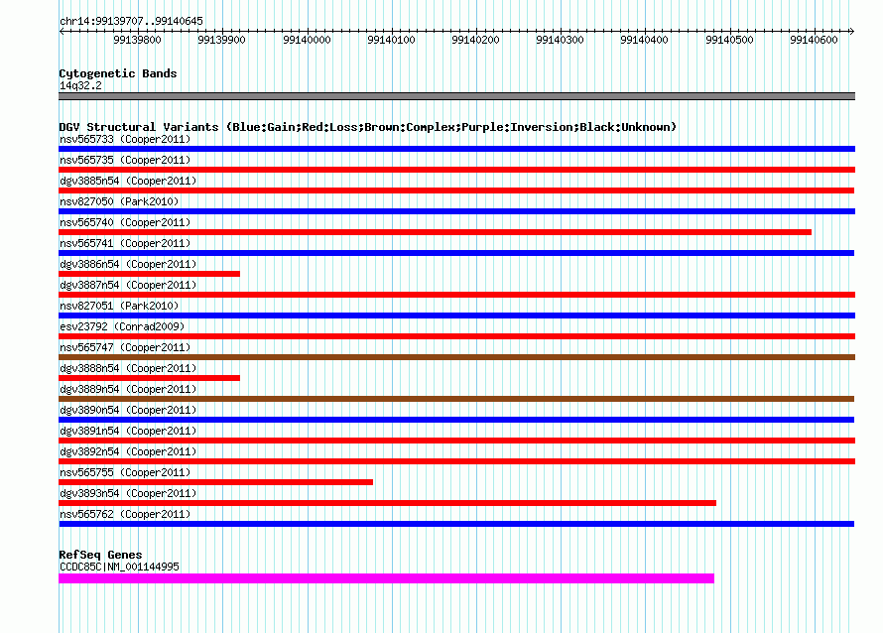Select the grey 14q32.2 cytogenetic band bar
The height and width of the screenshot is (633, 883).
pyautogui.click(x=456, y=96)
